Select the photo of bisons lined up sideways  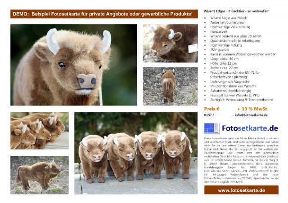(40, 131)
